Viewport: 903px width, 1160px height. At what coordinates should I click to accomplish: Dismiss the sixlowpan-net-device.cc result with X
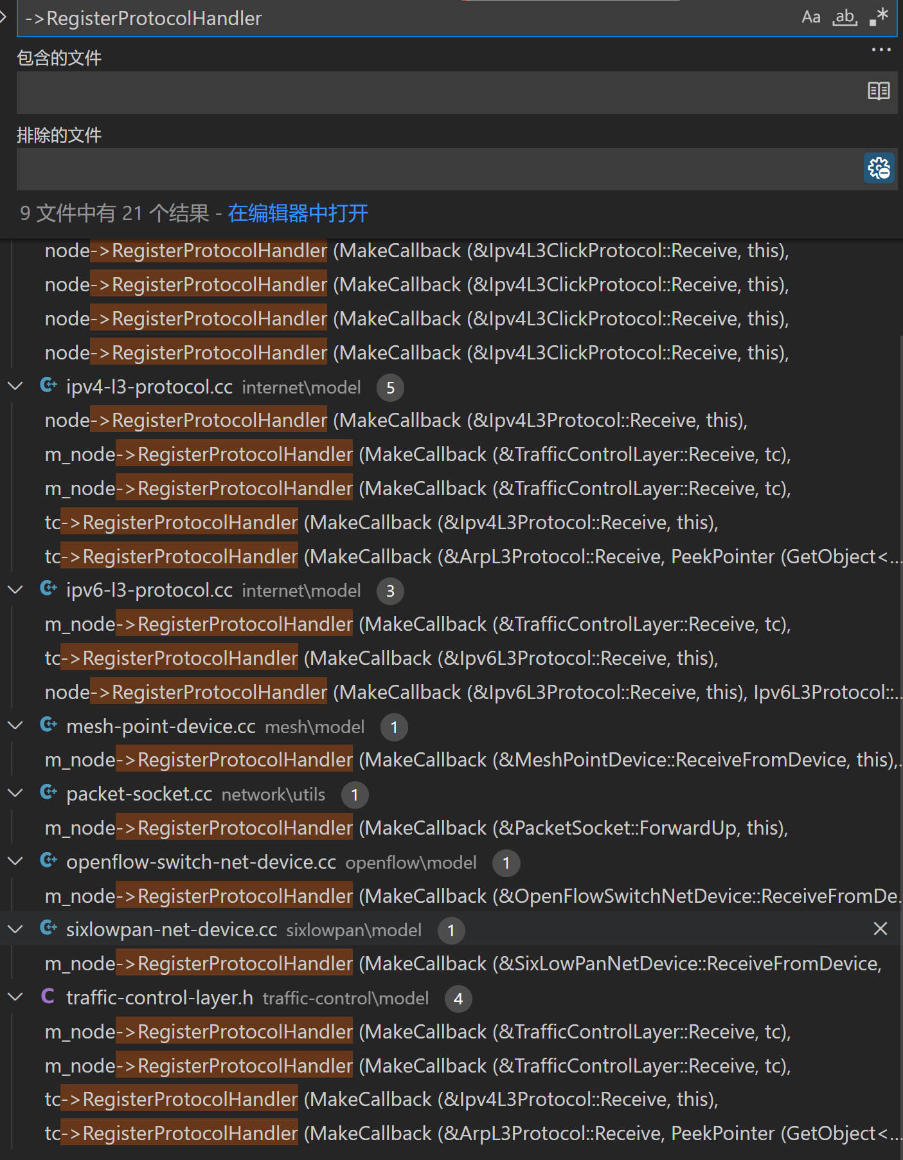(880, 929)
